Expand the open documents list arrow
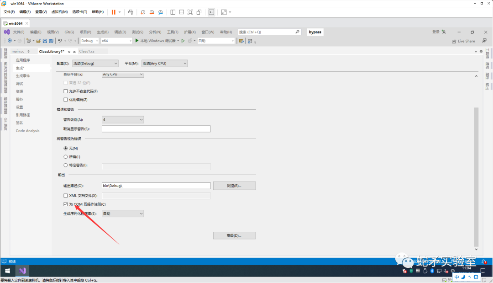Screen dimensions: 493x283 click(x=476, y=52)
